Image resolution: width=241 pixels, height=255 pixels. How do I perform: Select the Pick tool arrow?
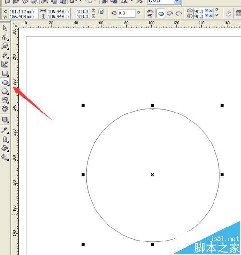[5, 28]
